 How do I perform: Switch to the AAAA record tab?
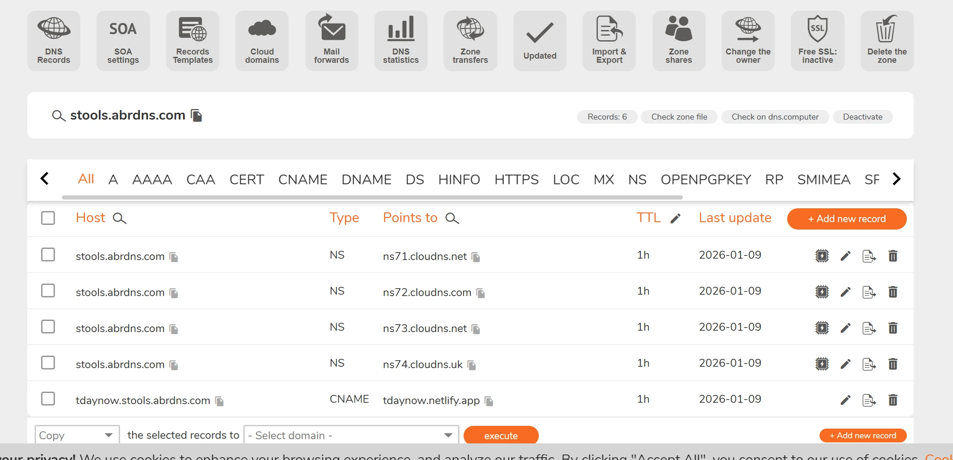152,180
